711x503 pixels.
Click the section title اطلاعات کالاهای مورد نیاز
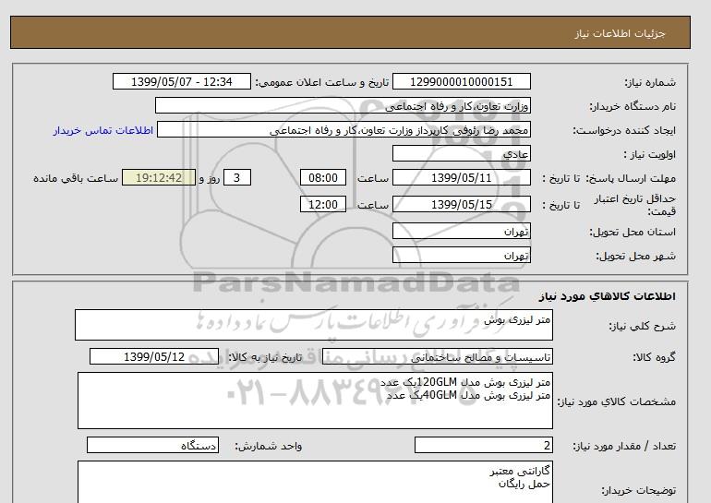click(x=608, y=296)
